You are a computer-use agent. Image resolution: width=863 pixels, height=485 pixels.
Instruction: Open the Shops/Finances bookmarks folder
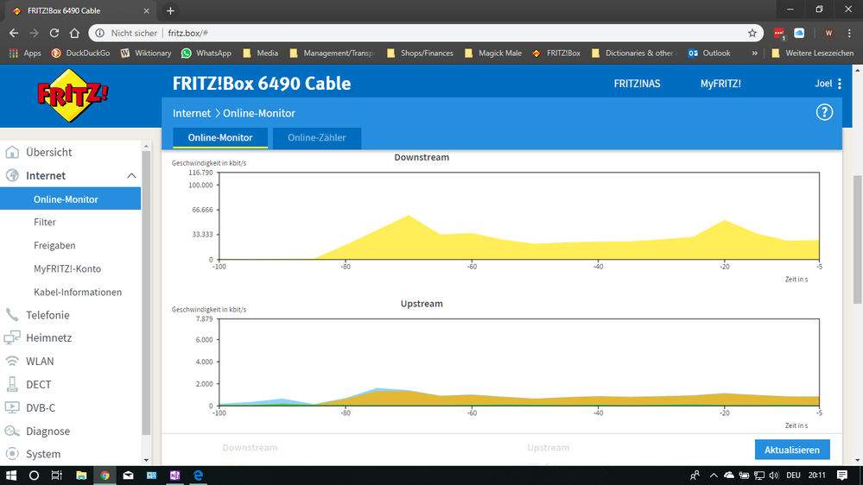click(421, 54)
